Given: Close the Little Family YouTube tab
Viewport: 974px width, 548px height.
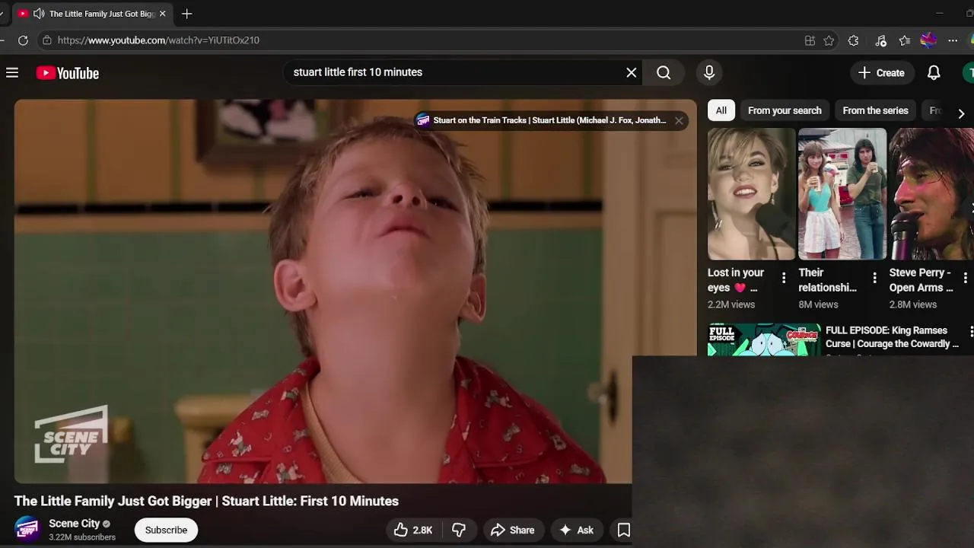Looking at the screenshot, I should tap(162, 14).
